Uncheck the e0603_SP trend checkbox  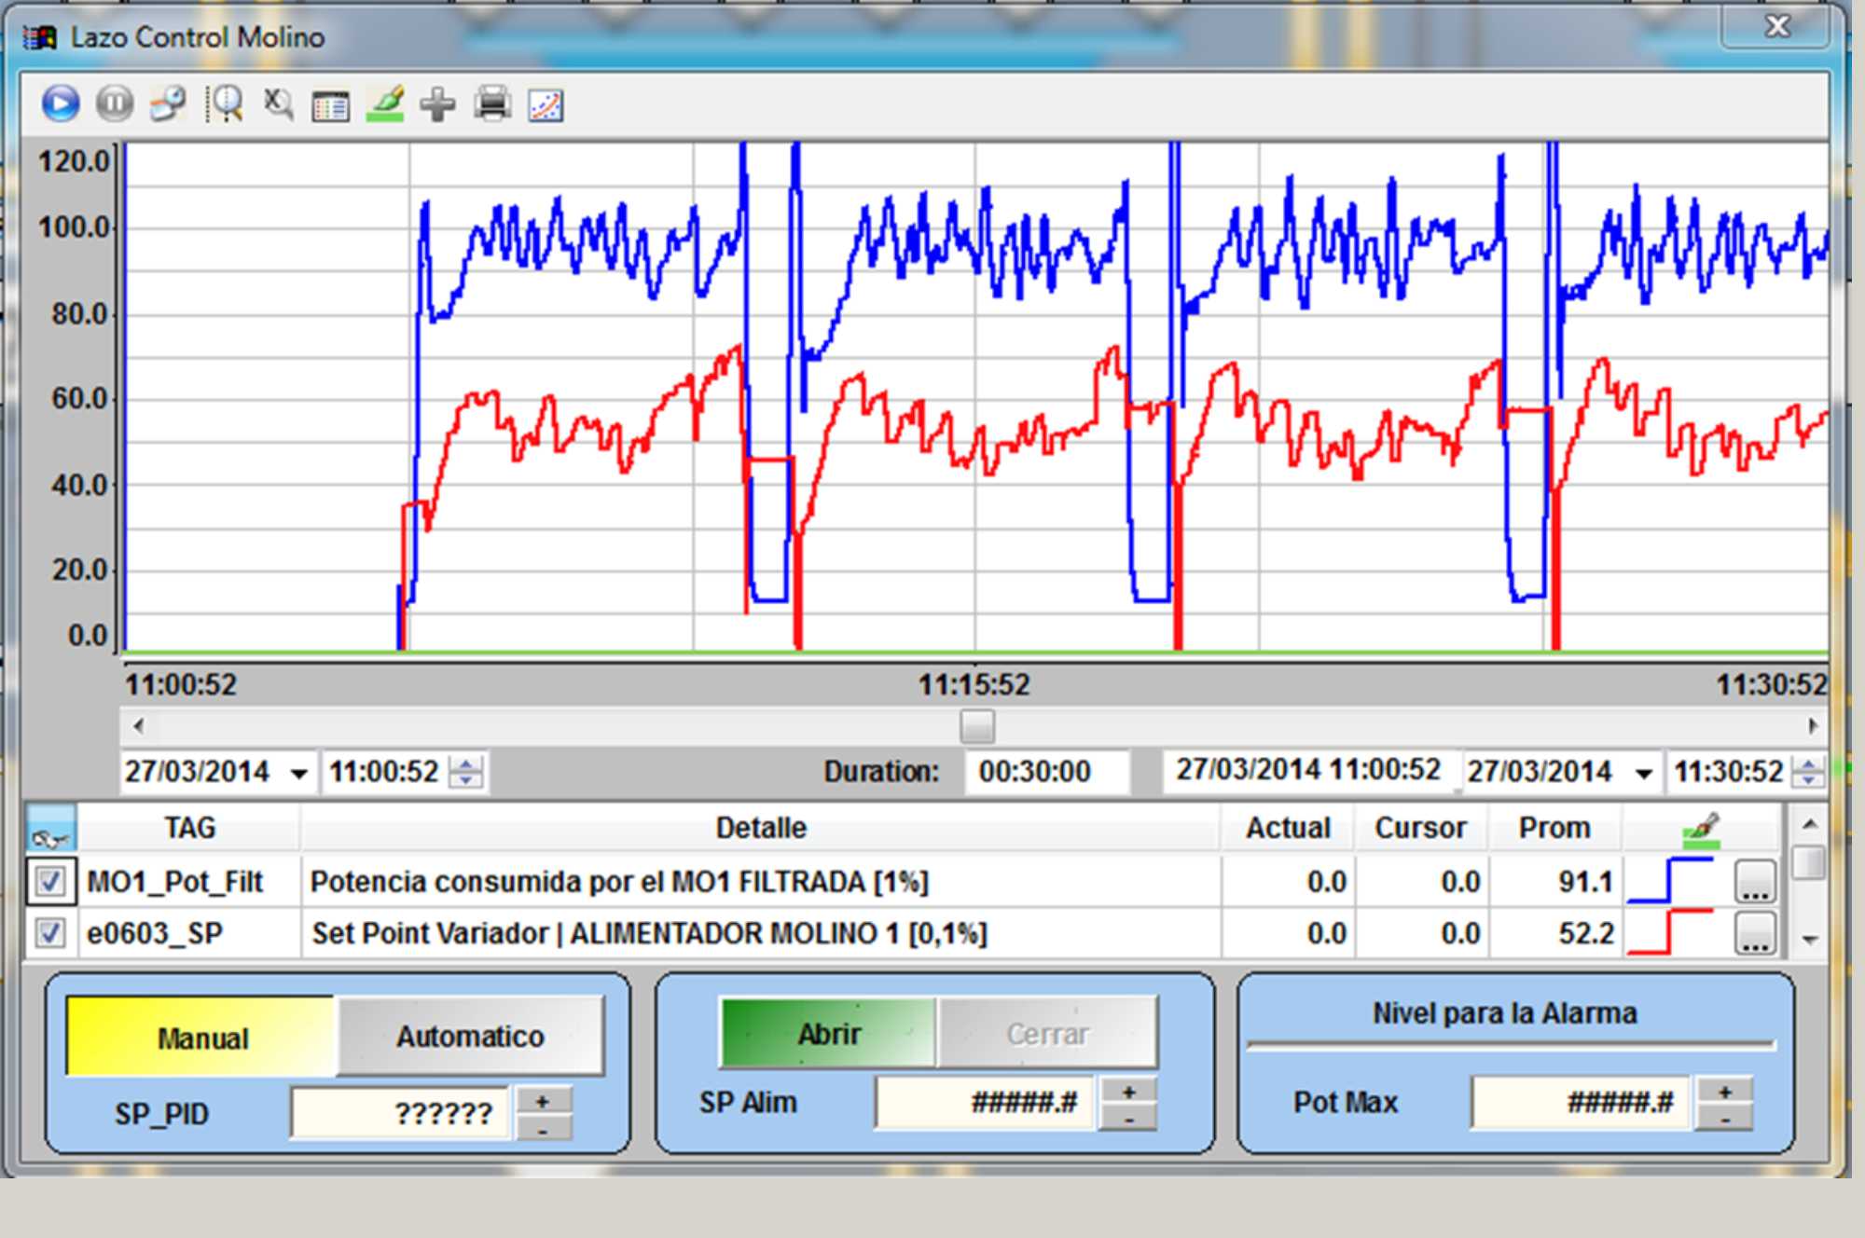[x=49, y=933]
